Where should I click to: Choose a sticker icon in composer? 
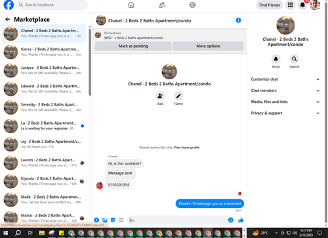[x=113, y=220]
